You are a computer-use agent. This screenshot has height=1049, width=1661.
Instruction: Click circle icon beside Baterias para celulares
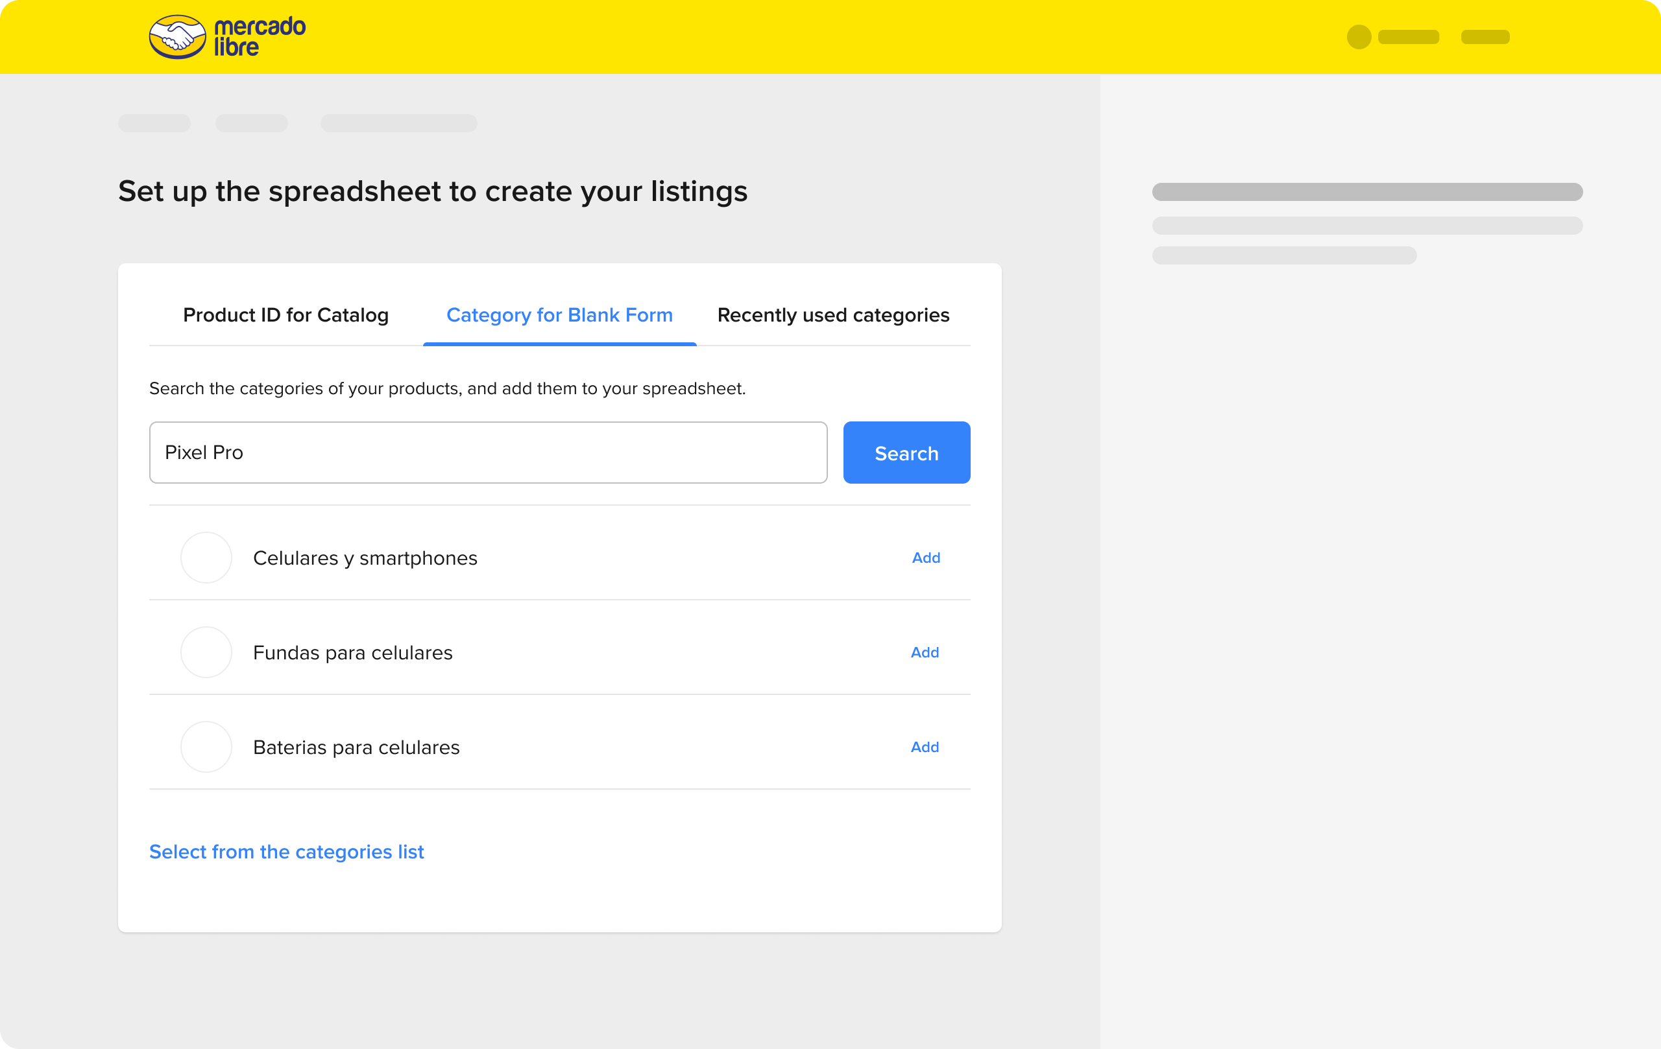point(206,747)
